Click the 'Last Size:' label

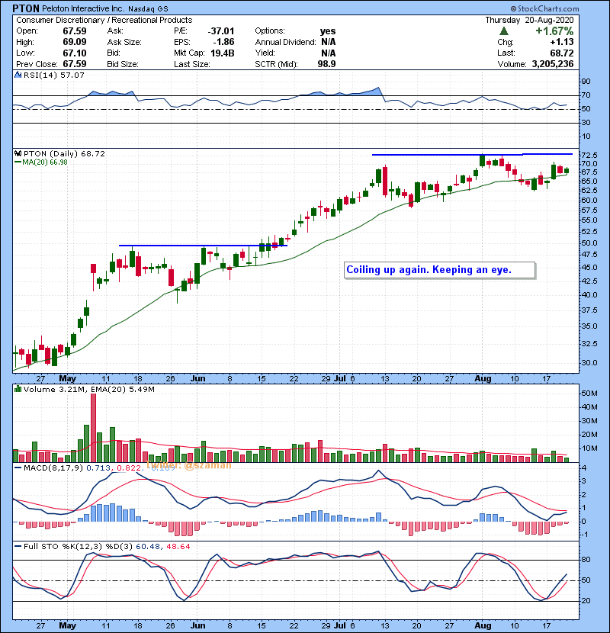[x=191, y=64]
